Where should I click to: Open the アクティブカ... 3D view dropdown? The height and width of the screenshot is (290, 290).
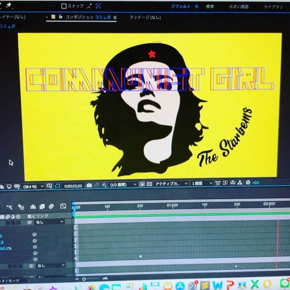[171, 184]
